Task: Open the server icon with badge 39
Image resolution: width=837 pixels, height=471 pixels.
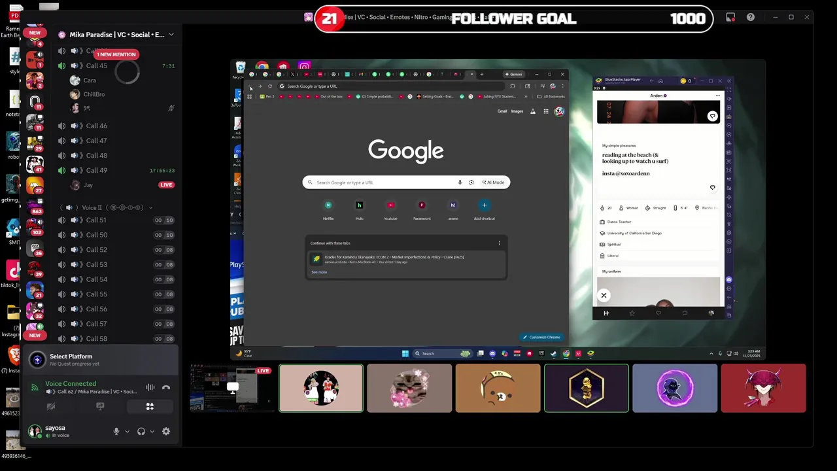Action: 35,270
